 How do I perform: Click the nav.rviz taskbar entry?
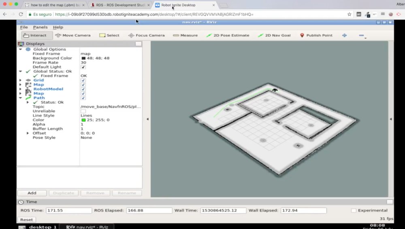(x=87, y=227)
